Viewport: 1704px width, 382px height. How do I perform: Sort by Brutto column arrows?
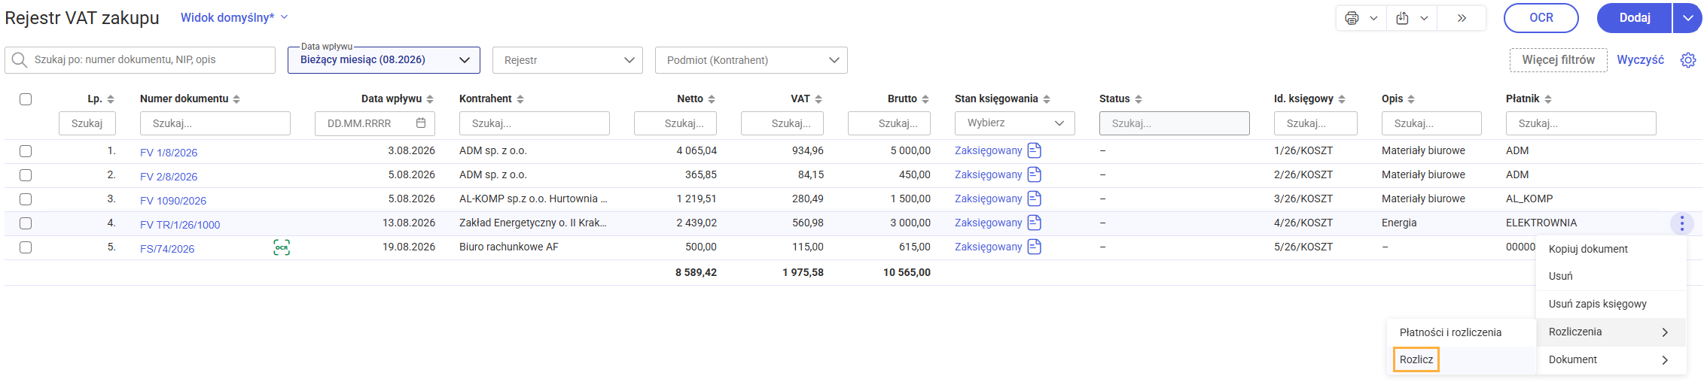click(925, 99)
